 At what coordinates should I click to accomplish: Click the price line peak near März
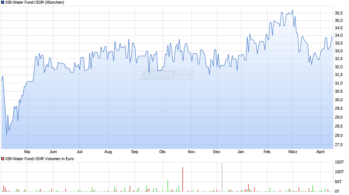[293, 10]
